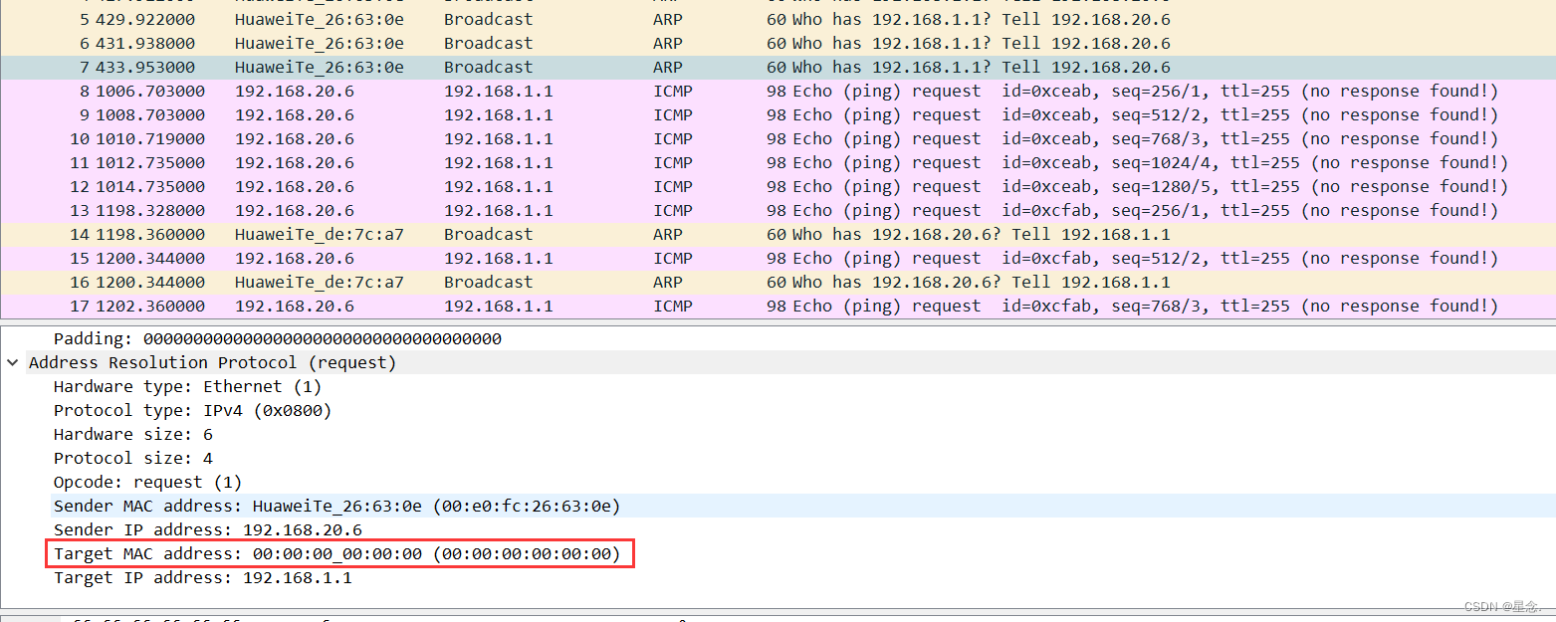Click the chevron beside Address Resolution Protocol
The height and width of the screenshot is (622, 1556).
coord(12,362)
